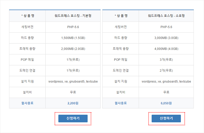204x133 pixels.
Task: Click 설치 지원 label in 소호형 table
Action: click(121, 81)
